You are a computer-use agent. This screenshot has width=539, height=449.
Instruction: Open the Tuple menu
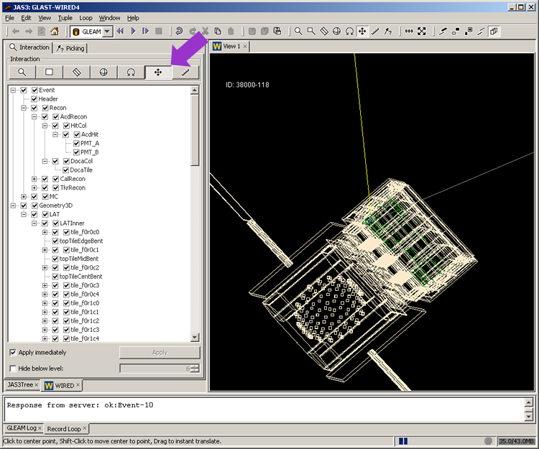point(65,18)
